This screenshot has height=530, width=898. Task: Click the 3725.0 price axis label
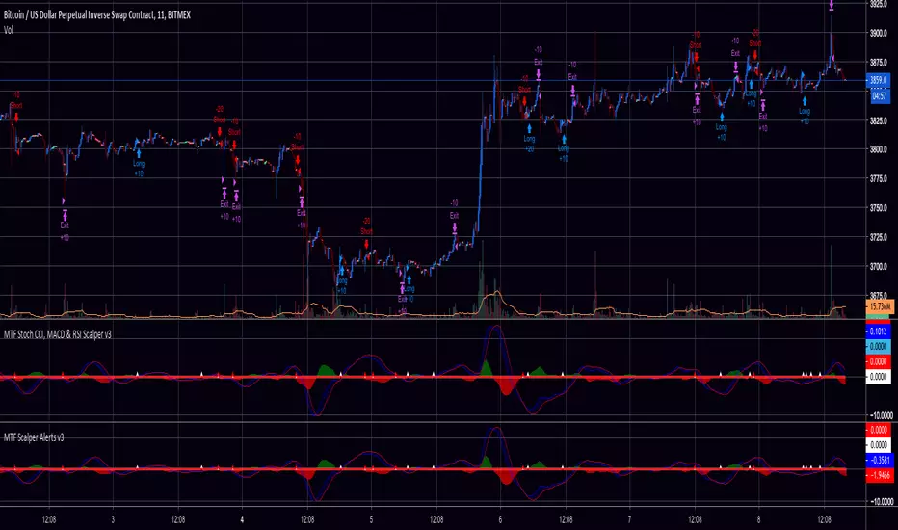tap(878, 237)
